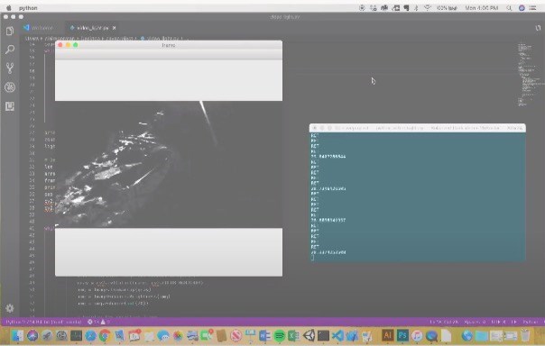
Task: Open the Trash in the dock
Action: pos(525,335)
